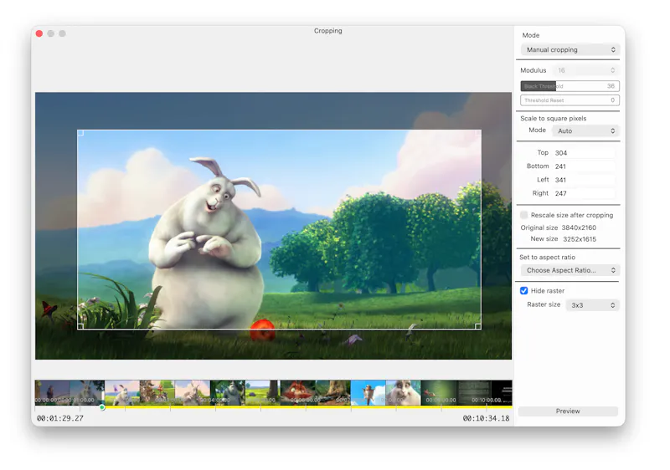Viewport: 670px width, 470px height.
Task: Click the Right crop value field
Action: (584, 194)
